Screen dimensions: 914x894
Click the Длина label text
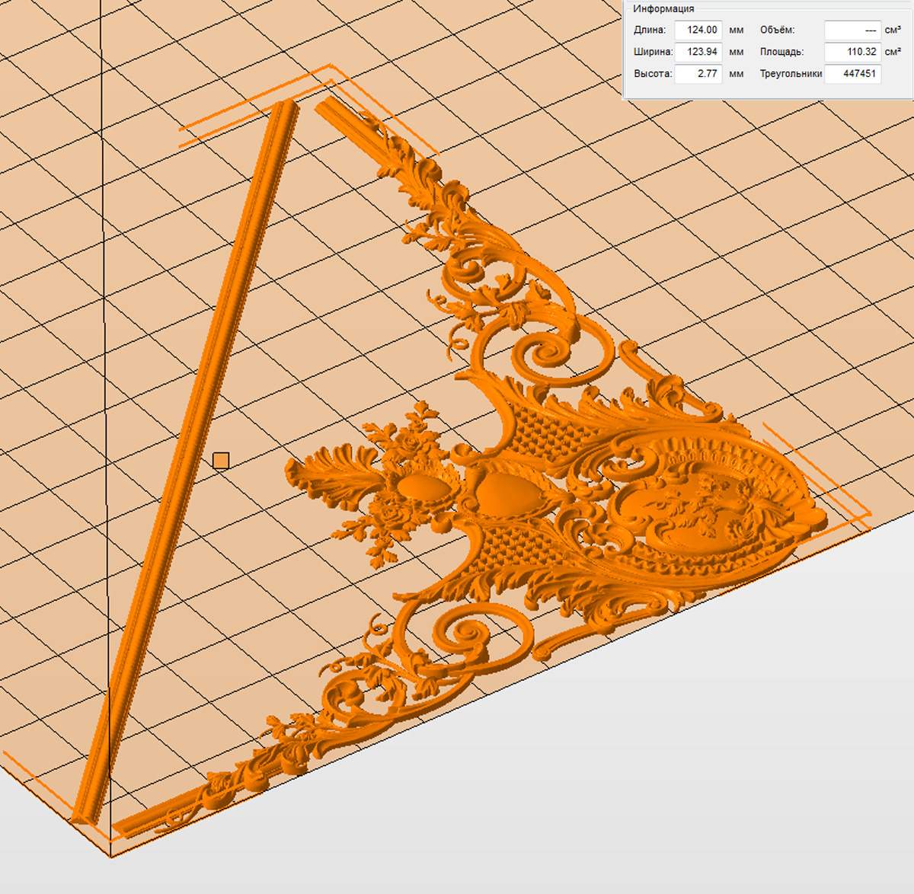[649, 30]
